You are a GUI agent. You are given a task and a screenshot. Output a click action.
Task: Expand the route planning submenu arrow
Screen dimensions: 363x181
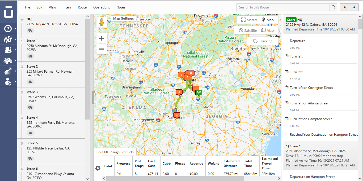[x=15, y=39]
